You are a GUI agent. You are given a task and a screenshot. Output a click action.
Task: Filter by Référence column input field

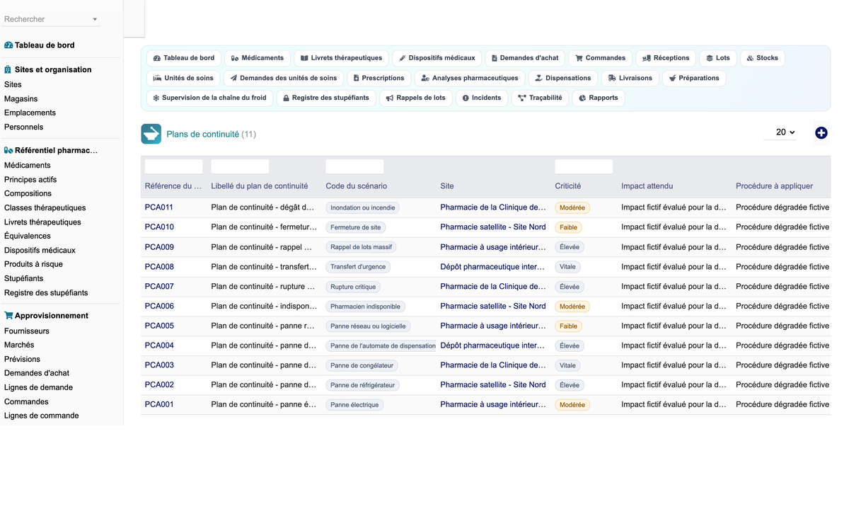click(174, 166)
